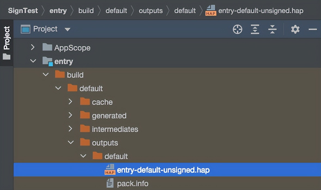The image size is (321, 190).
Task: Click the locate/select opened file target icon
Action: (237, 29)
